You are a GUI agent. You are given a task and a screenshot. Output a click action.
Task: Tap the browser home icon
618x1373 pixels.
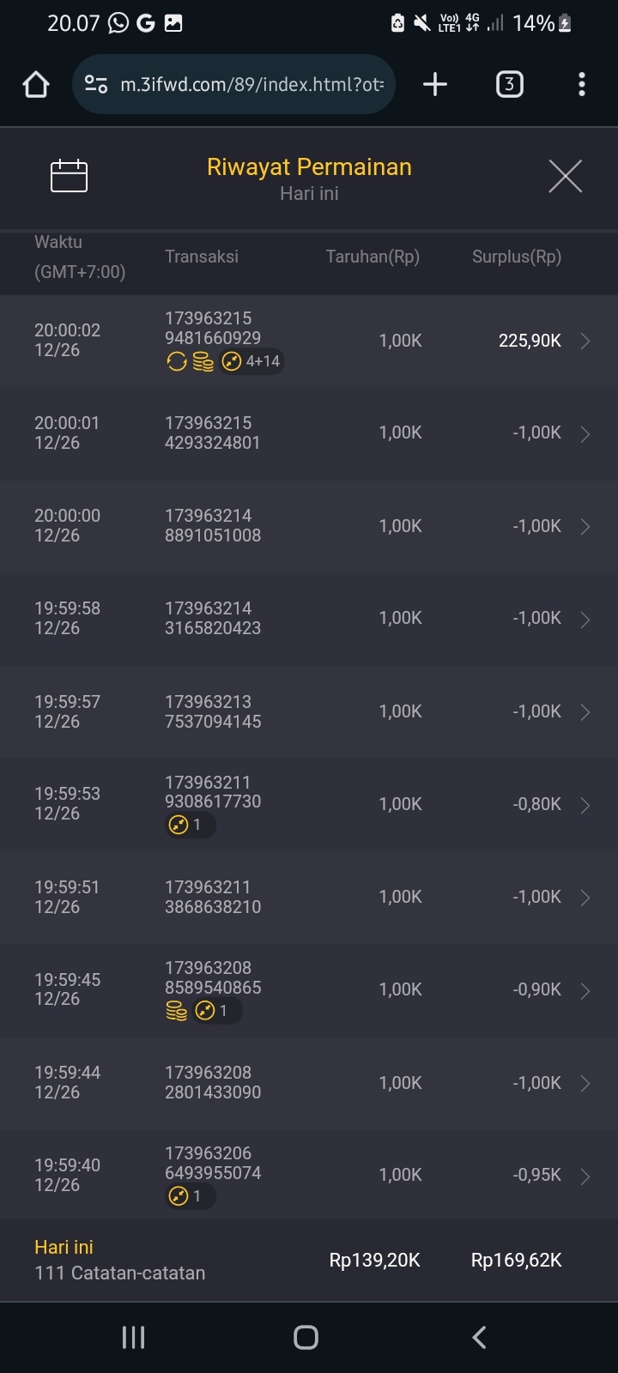(x=36, y=84)
